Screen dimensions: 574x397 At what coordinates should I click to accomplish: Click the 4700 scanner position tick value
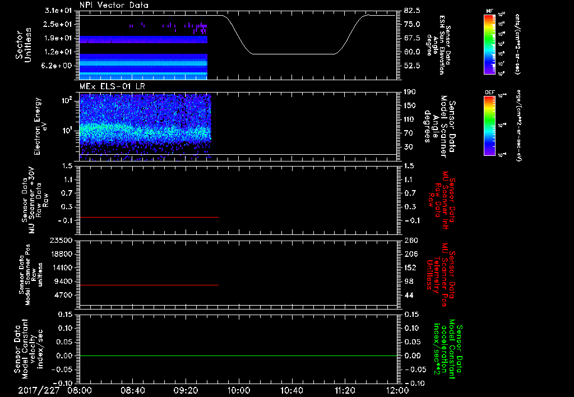pos(64,295)
